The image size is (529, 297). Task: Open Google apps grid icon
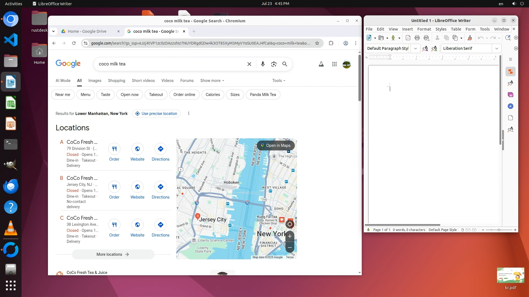[334, 64]
